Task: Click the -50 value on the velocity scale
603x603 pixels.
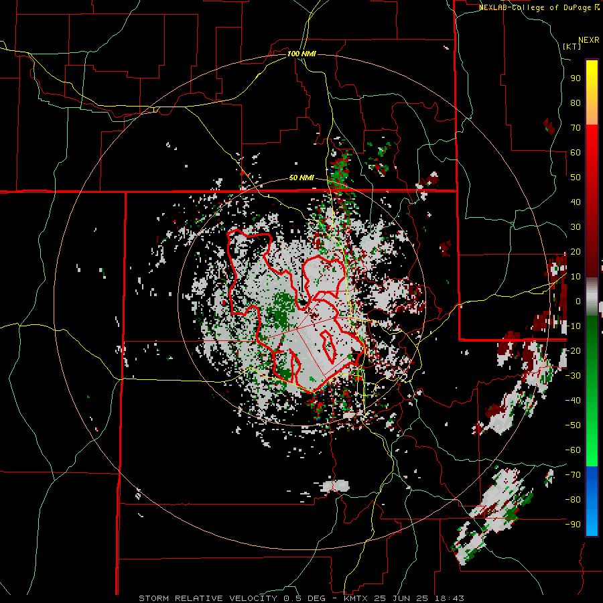Action: click(573, 425)
